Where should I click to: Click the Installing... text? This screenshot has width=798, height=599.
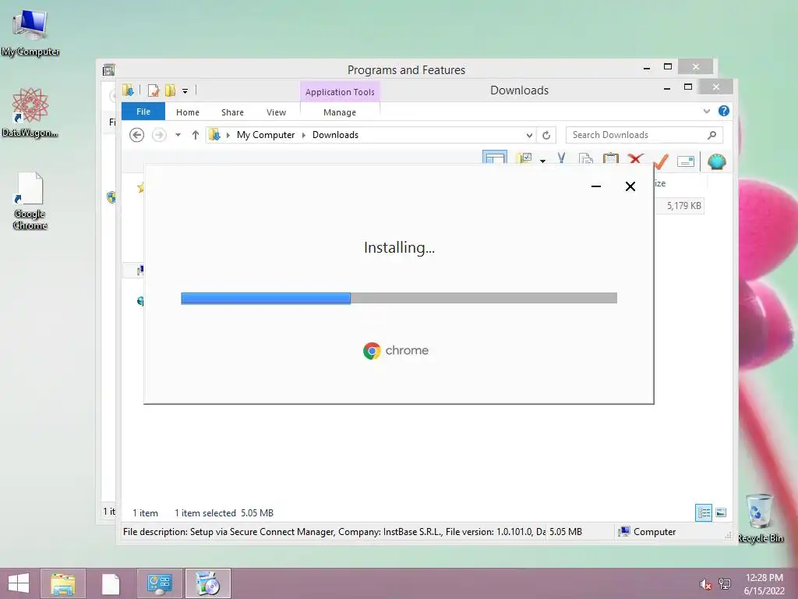(399, 247)
